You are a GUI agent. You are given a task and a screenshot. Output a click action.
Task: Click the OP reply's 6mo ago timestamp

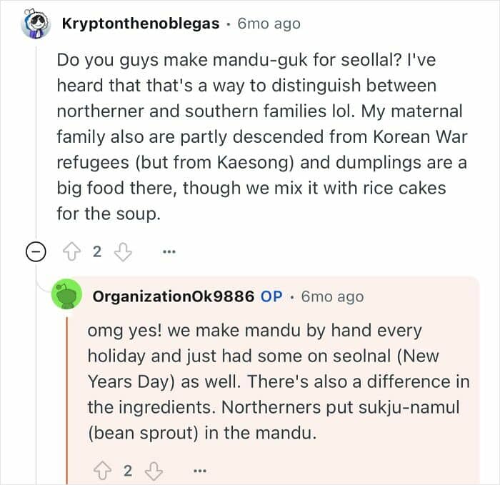click(332, 296)
